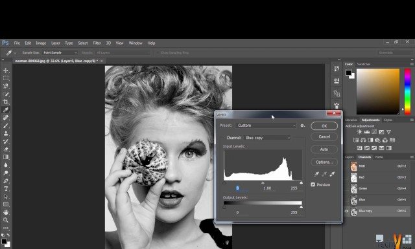The width and height of the screenshot is (415, 249).
Task: Show the Blue channel visibility eye
Action: point(346,200)
